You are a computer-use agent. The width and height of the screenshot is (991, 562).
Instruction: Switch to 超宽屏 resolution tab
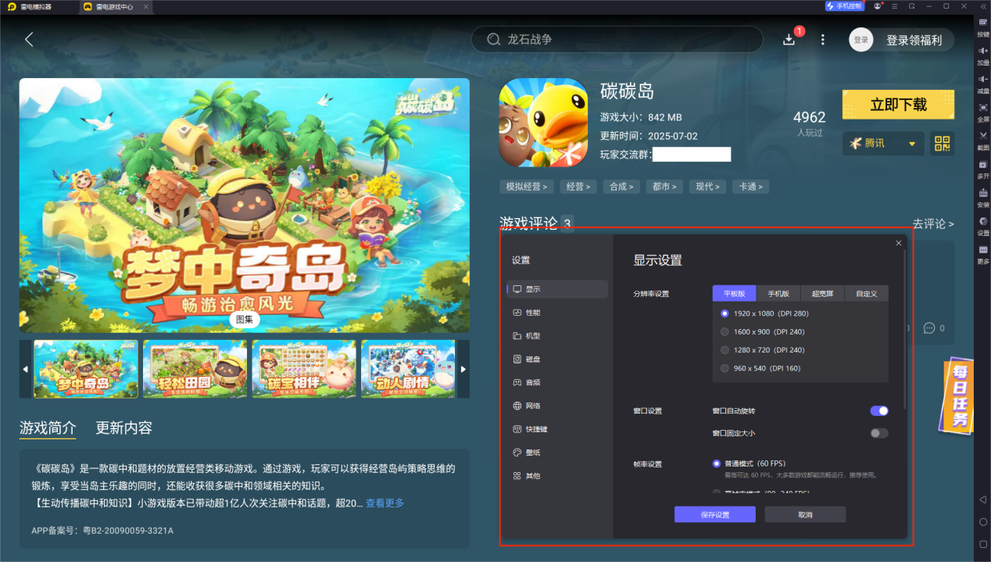[822, 294]
